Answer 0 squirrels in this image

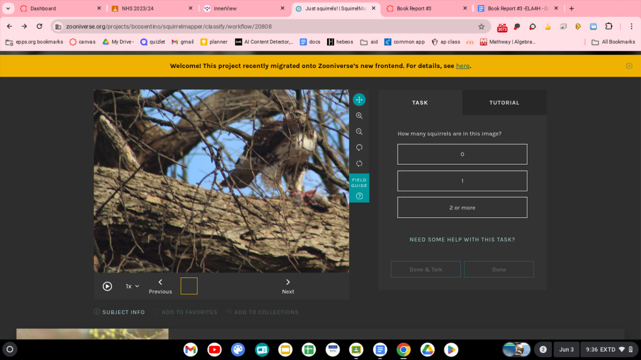point(462,154)
